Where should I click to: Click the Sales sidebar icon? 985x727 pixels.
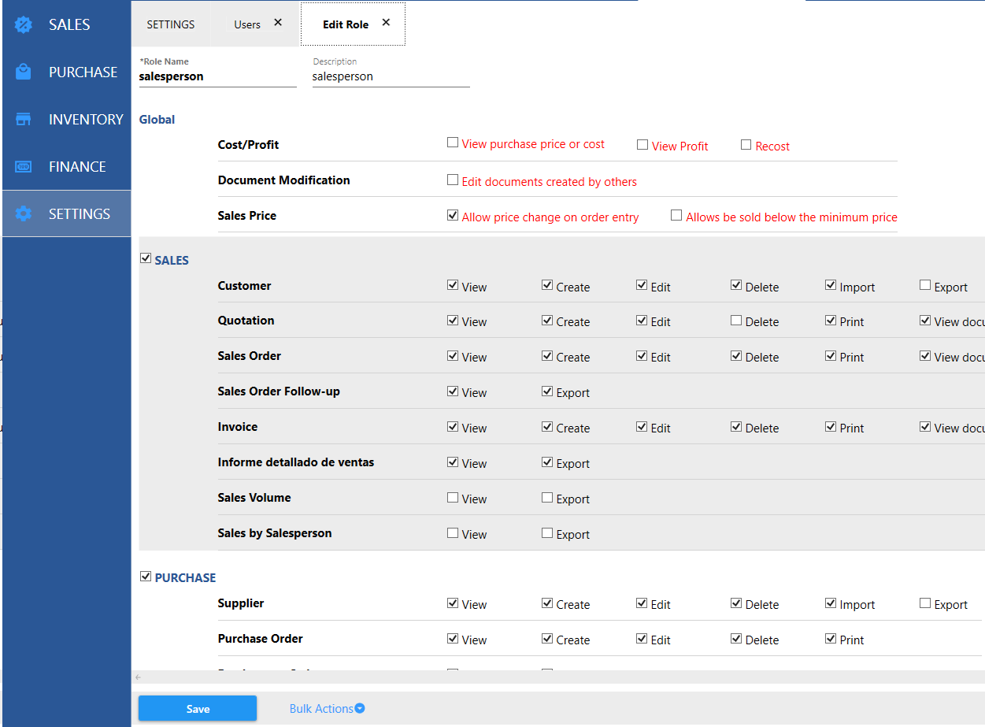24,25
